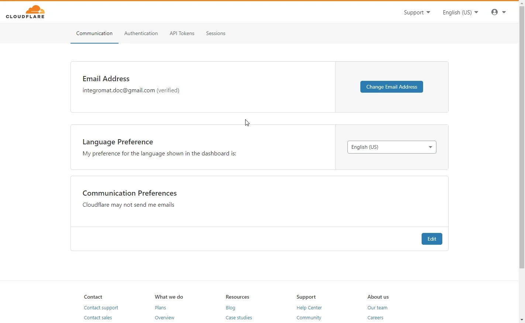Click the scrollbar down arrow
Viewport: 525px width, 323px height.
tap(522, 320)
